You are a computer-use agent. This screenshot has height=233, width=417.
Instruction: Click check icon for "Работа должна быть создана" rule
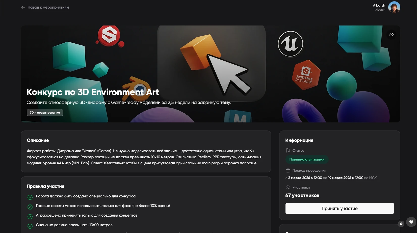pyautogui.click(x=30, y=197)
